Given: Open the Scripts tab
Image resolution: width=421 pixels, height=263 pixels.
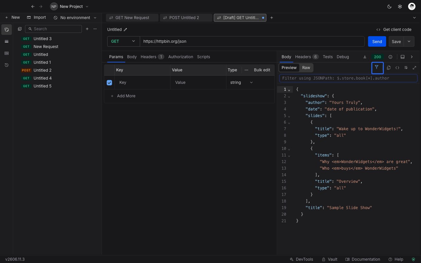Looking at the screenshot, I should coord(204,57).
